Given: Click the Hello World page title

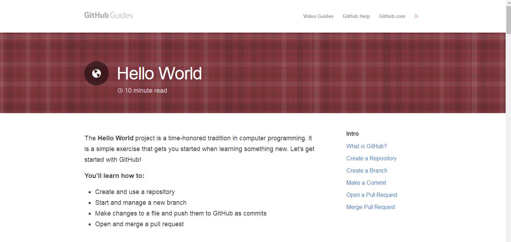Looking at the screenshot, I should pyautogui.click(x=159, y=73).
